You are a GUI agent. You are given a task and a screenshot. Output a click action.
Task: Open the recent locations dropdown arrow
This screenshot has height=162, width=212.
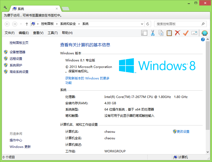tap(21, 24)
